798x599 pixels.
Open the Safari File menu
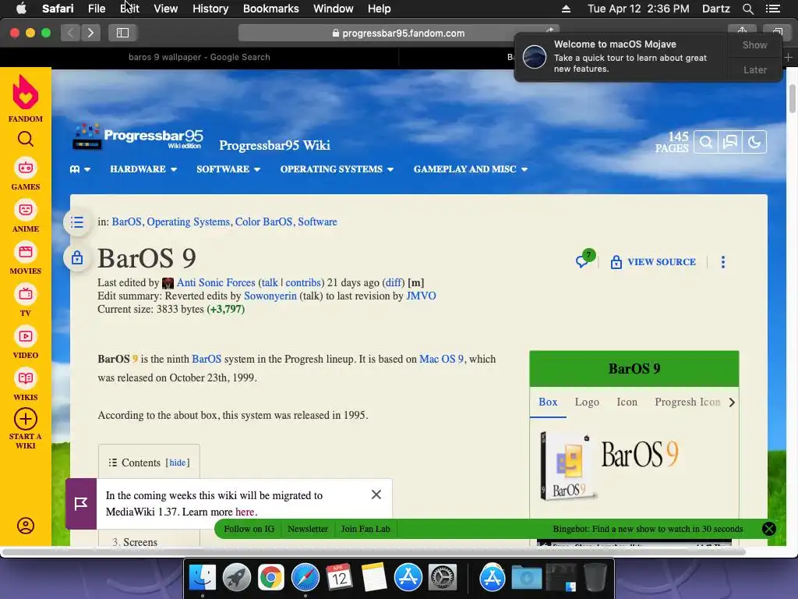click(96, 9)
